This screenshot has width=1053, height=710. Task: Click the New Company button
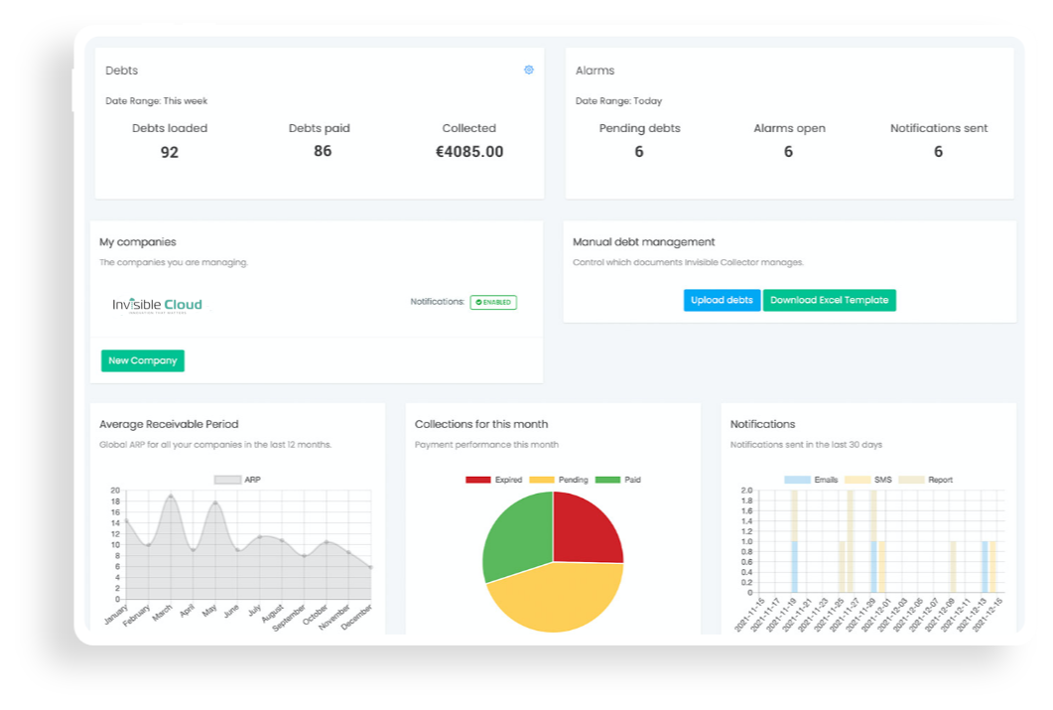[x=143, y=360]
